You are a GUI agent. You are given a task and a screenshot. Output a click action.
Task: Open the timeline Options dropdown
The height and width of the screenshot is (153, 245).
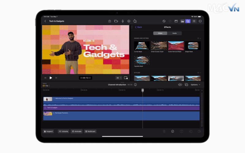[195, 85]
